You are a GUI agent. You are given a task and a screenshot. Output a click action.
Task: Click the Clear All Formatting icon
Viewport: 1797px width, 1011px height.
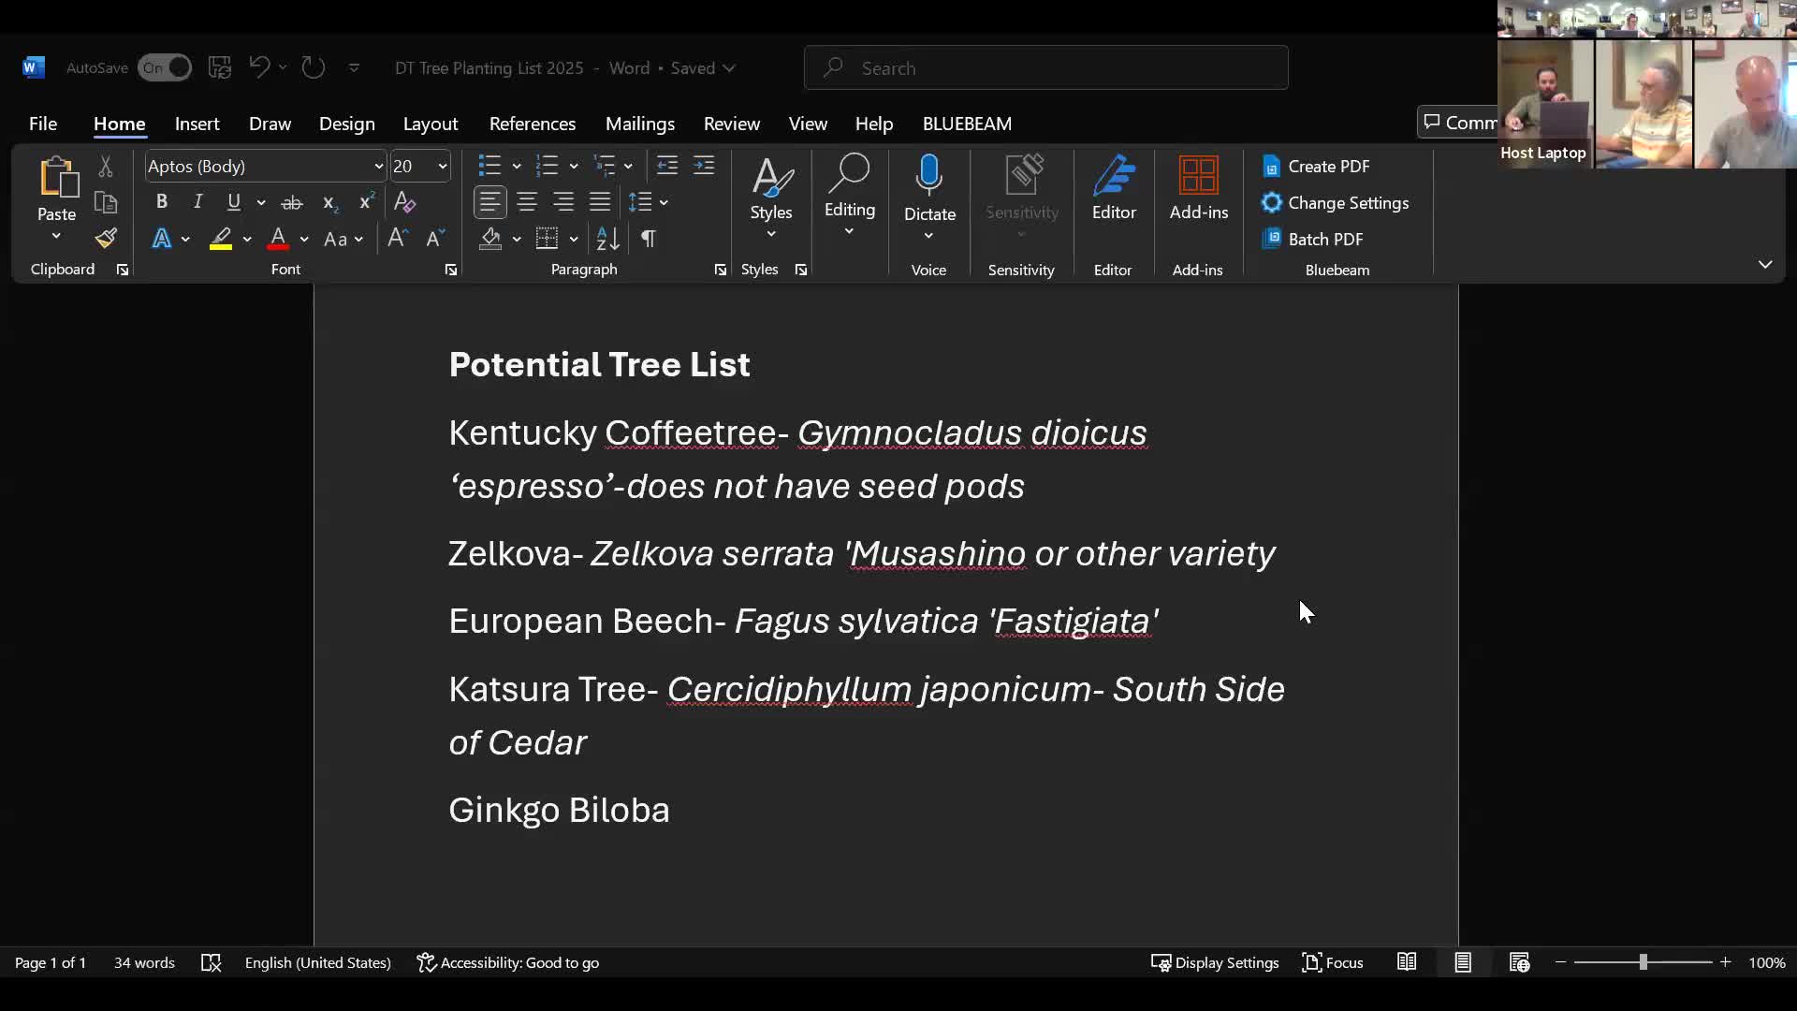click(x=404, y=202)
